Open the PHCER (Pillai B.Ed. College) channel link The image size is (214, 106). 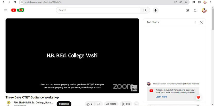point(33,102)
